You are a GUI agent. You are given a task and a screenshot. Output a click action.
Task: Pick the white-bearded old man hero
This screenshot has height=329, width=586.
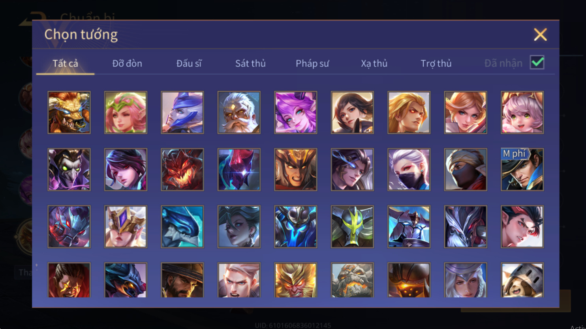[239, 112]
